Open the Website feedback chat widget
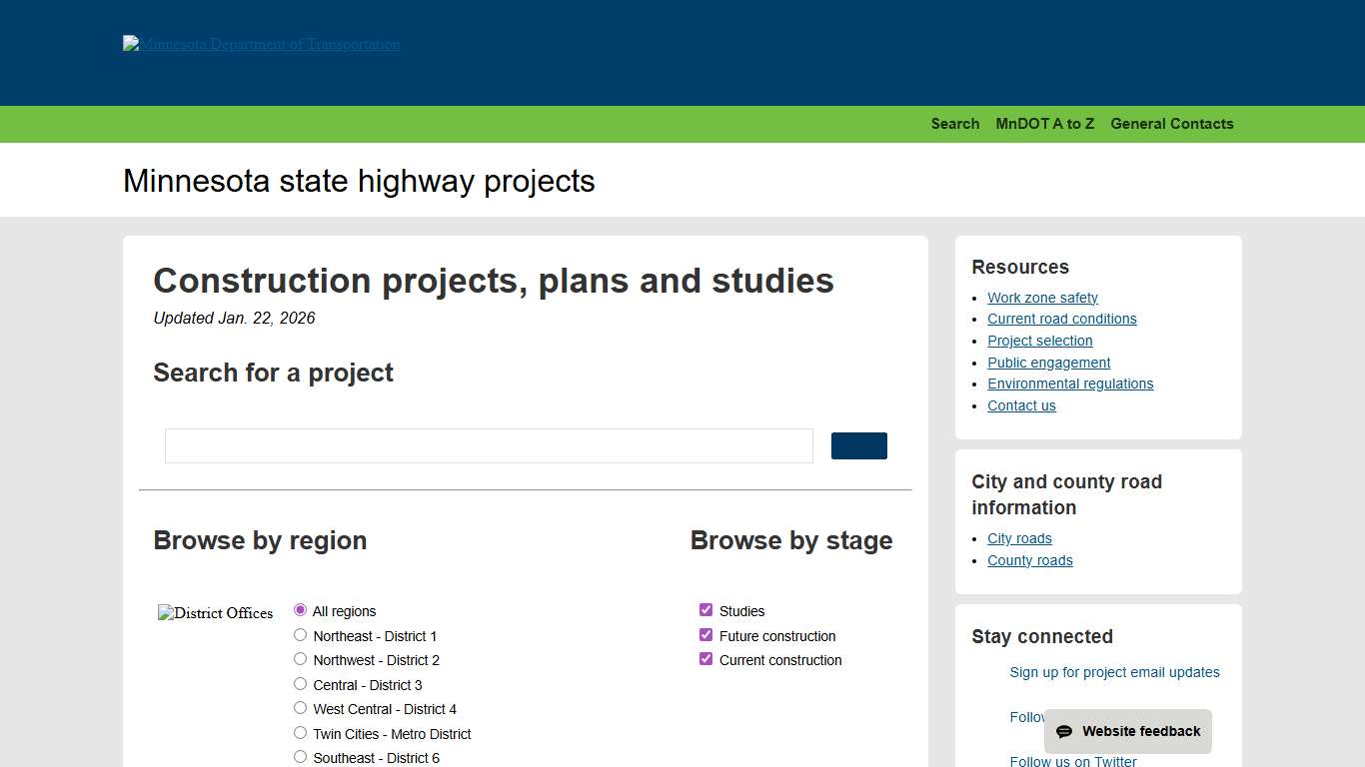This screenshot has height=767, width=1365. (x=1127, y=731)
